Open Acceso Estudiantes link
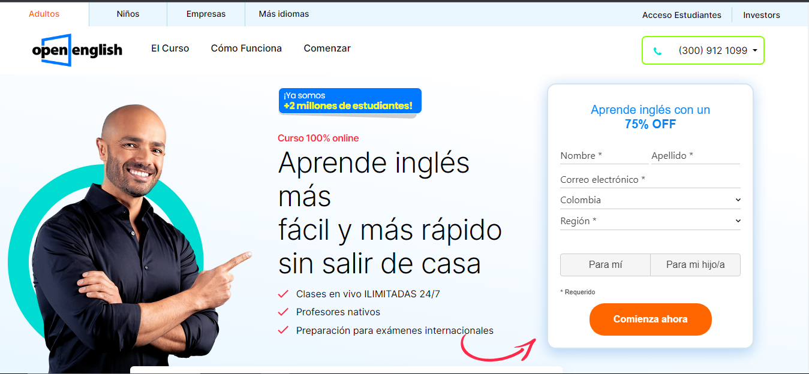The image size is (809, 374). 682,15
